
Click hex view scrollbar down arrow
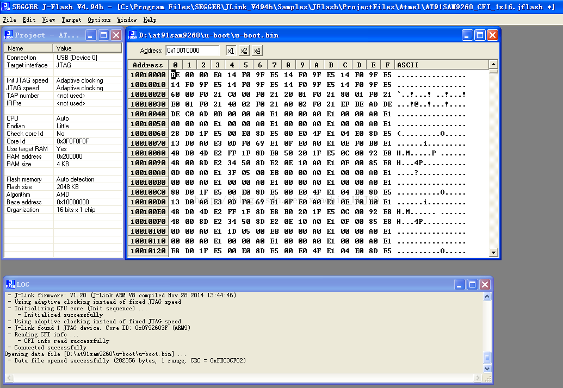pyautogui.click(x=493, y=253)
